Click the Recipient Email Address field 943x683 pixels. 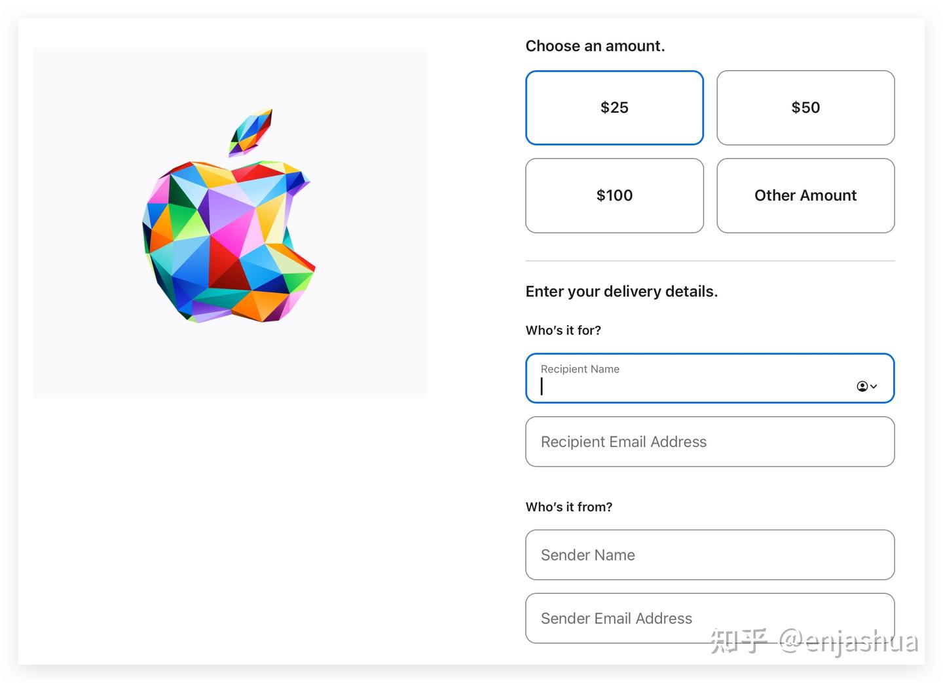(x=710, y=442)
